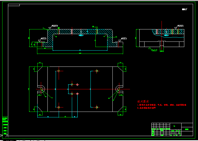Pick the Ra3.2 label under the side view
The image size is (198, 141).
pyautogui.click(x=154, y=50)
